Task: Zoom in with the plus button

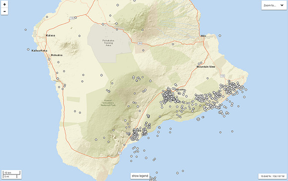Action: [4, 4]
